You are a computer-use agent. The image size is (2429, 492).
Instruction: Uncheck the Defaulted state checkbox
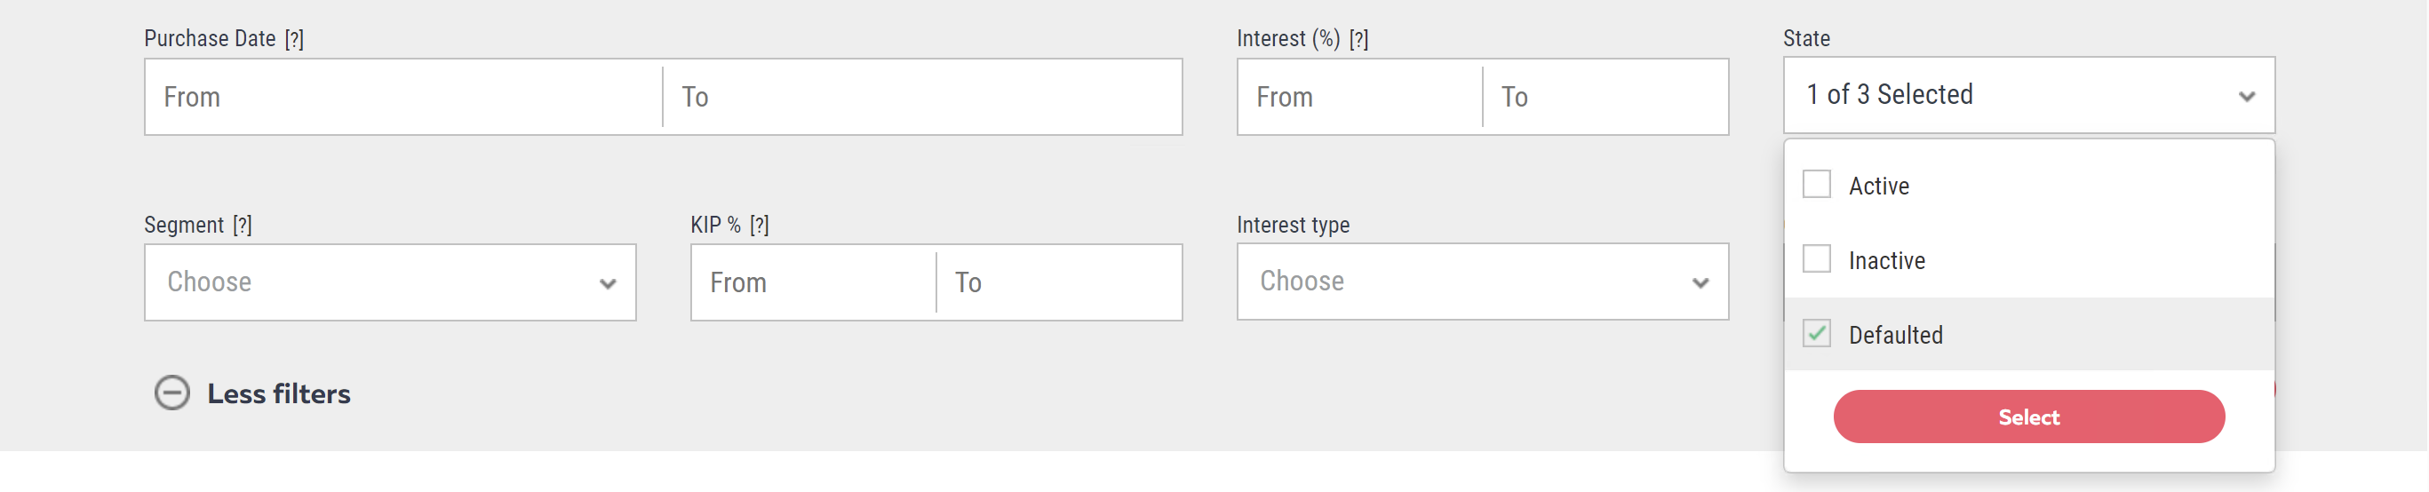tap(1816, 334)
